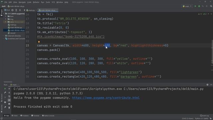Click the highlighted height value 600
Screen dimensions: 213x120
click(x=107, y=45)
